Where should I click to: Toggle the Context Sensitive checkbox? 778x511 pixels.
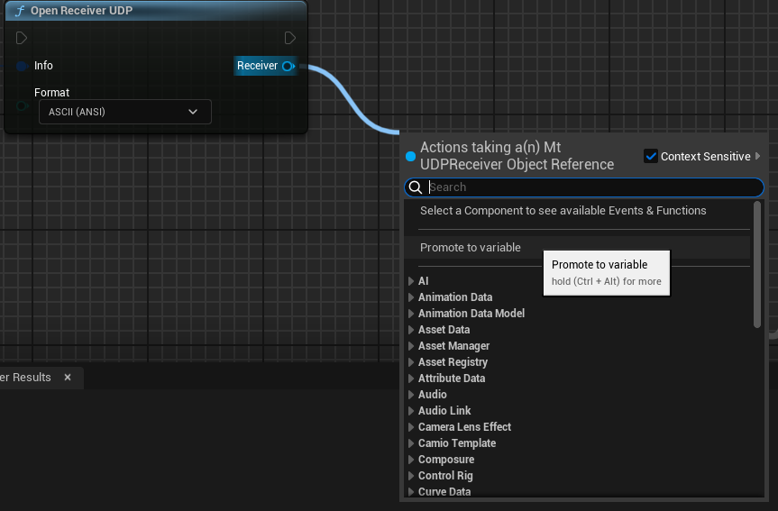click(651, 157)
